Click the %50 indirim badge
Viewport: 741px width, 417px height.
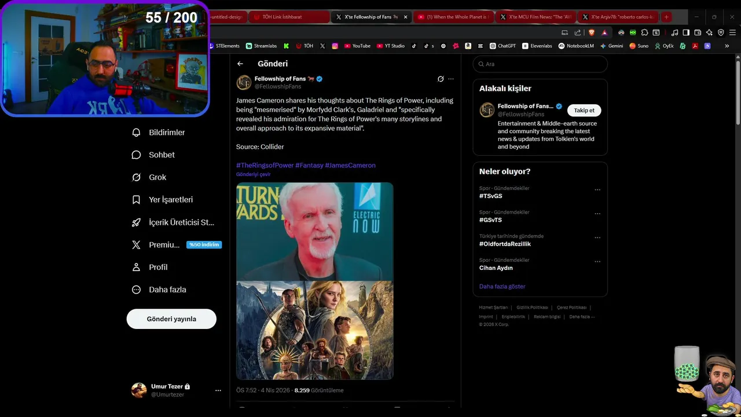[x=204, y=245]
